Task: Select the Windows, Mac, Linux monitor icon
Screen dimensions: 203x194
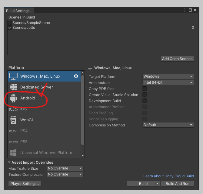Action: point(13,76)
